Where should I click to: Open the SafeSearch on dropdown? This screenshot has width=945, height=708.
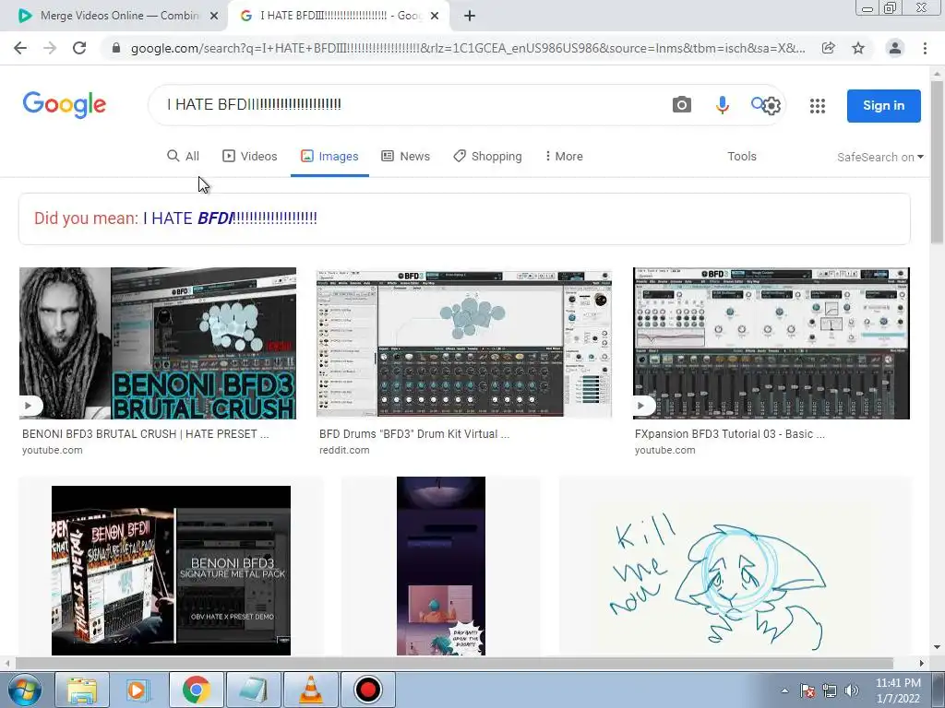click(879, 157)
